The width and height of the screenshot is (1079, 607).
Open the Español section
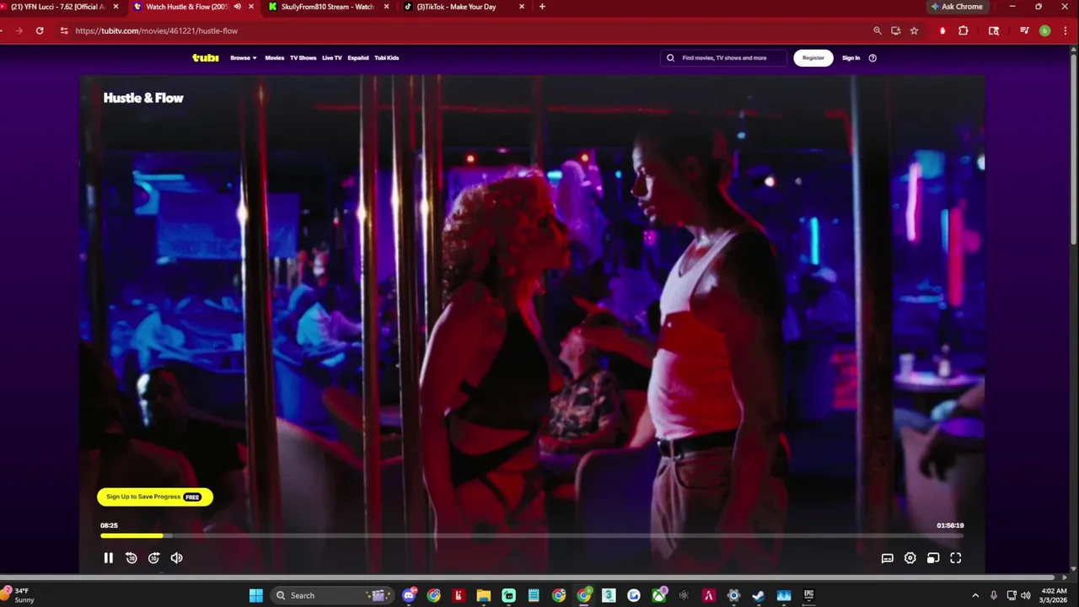[x=358, y=58]
